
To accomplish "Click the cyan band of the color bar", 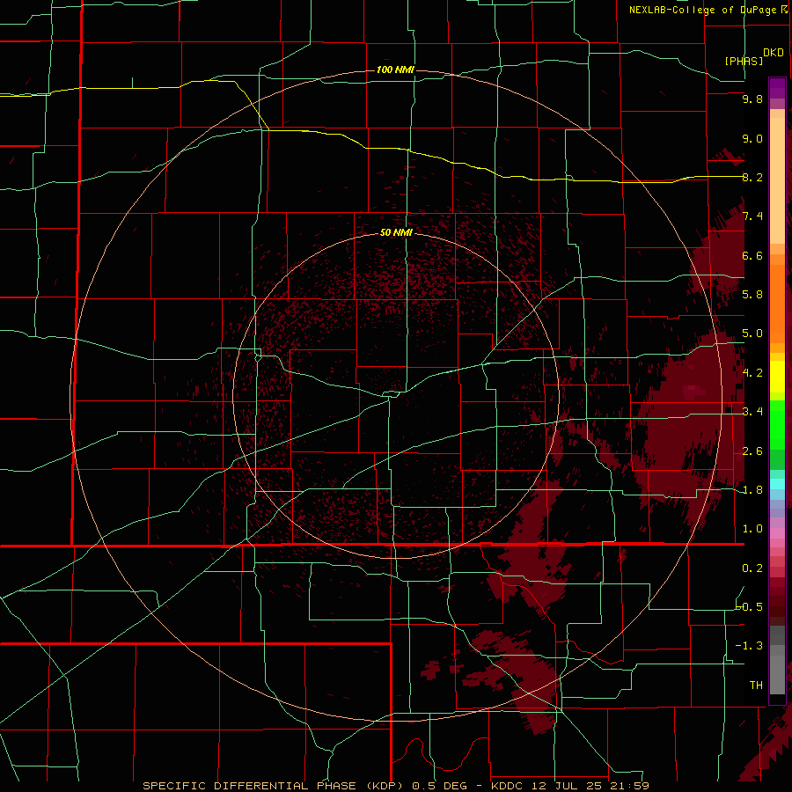I will 777,484.
